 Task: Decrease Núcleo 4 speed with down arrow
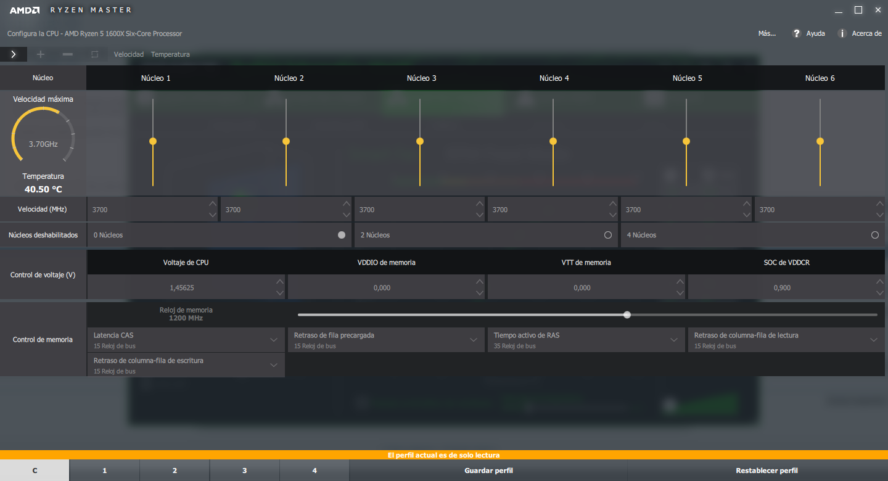point(613,215)
